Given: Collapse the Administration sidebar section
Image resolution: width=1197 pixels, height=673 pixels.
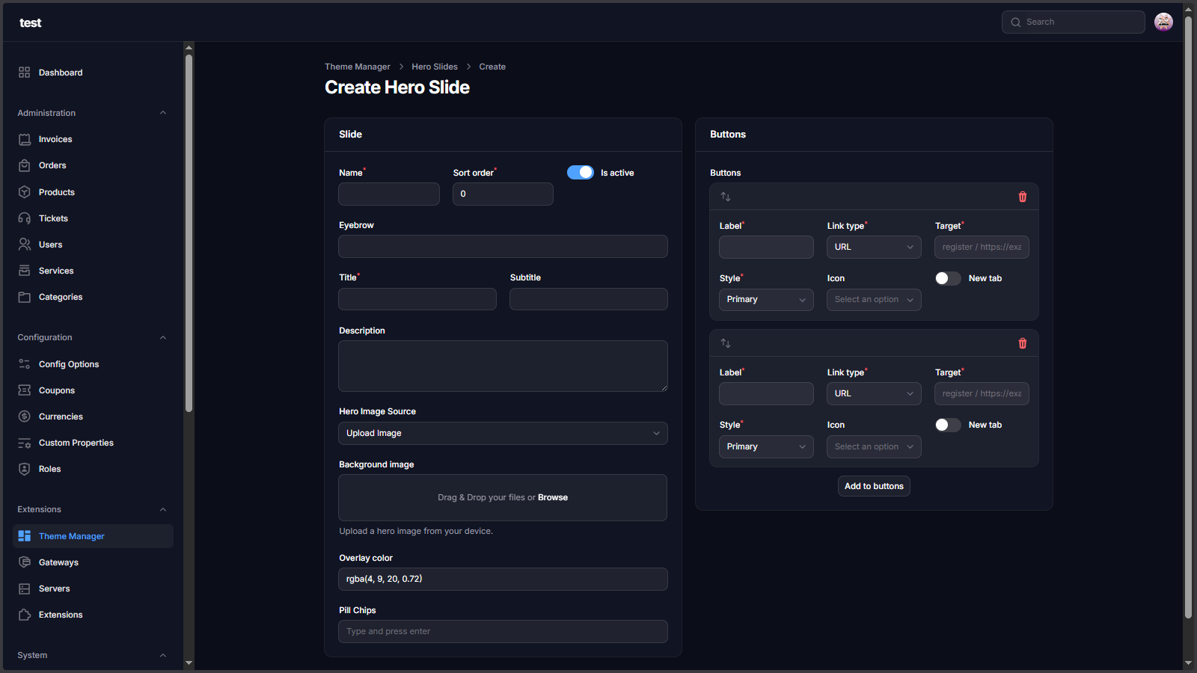Looking at the screenshot, I should coord(163,113).
